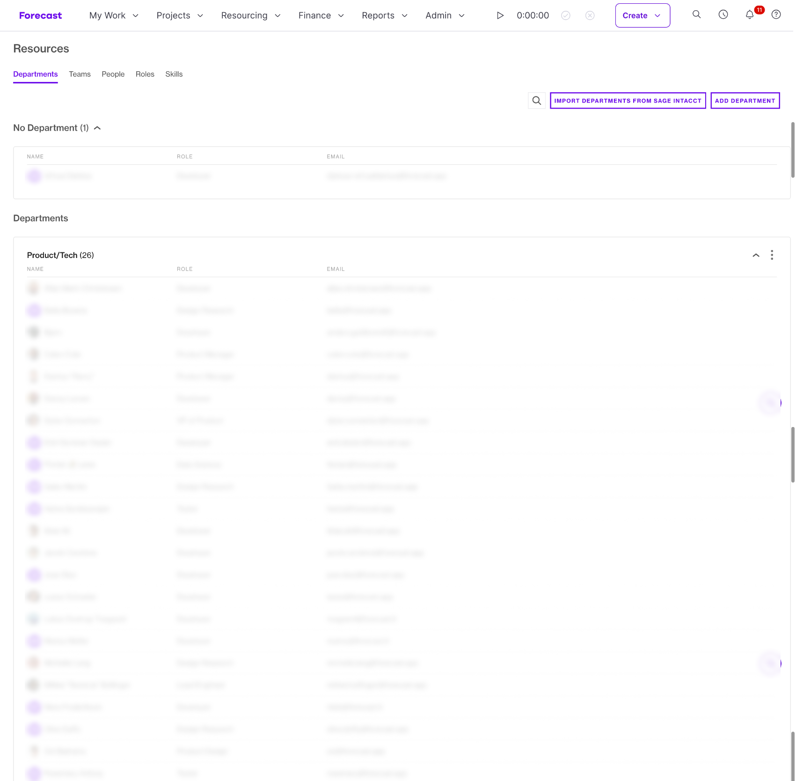This screenshot has width=796, height=781.
Task: Open recent history clock icon
Action: coord(723,15)
